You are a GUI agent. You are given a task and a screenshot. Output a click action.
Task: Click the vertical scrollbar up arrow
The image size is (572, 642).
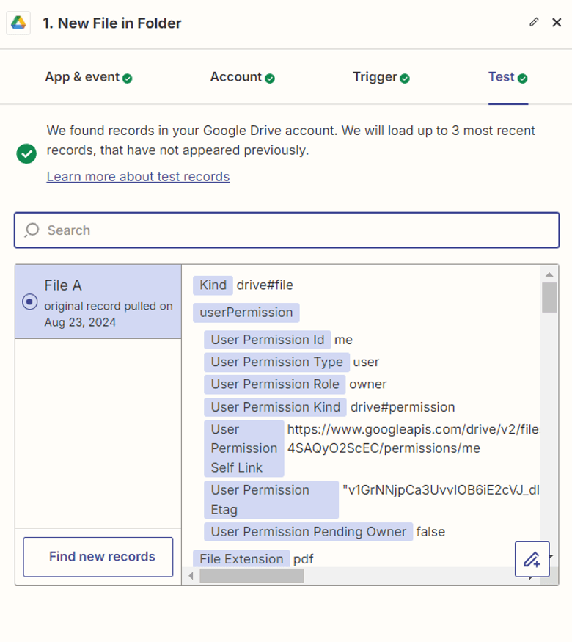(549, 274)
